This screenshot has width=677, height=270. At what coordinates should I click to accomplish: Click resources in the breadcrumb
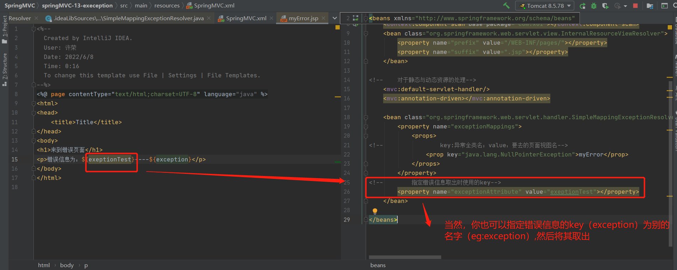(x=167, y=6)
